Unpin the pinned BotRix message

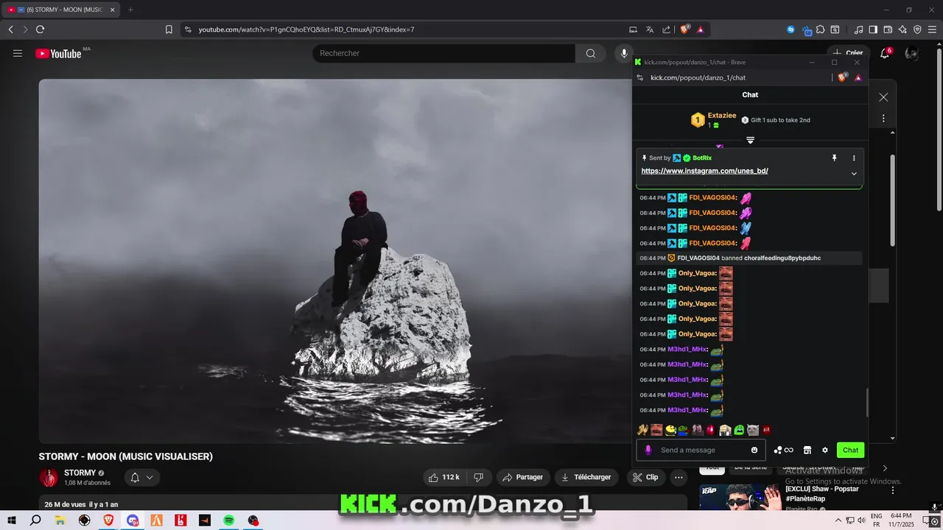click(x=835, y=158)
